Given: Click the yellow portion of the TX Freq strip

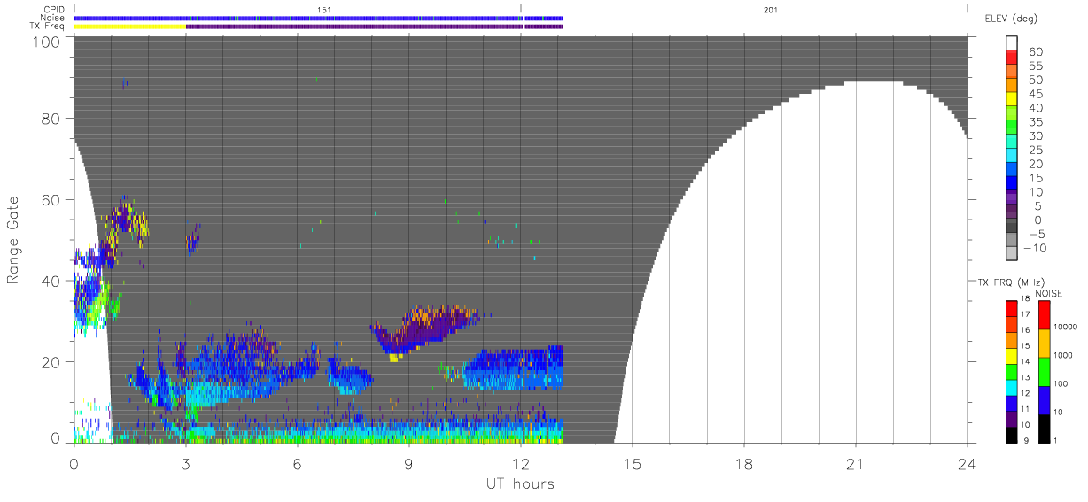Looking at the screenshot, I should [x=130, y=27].
